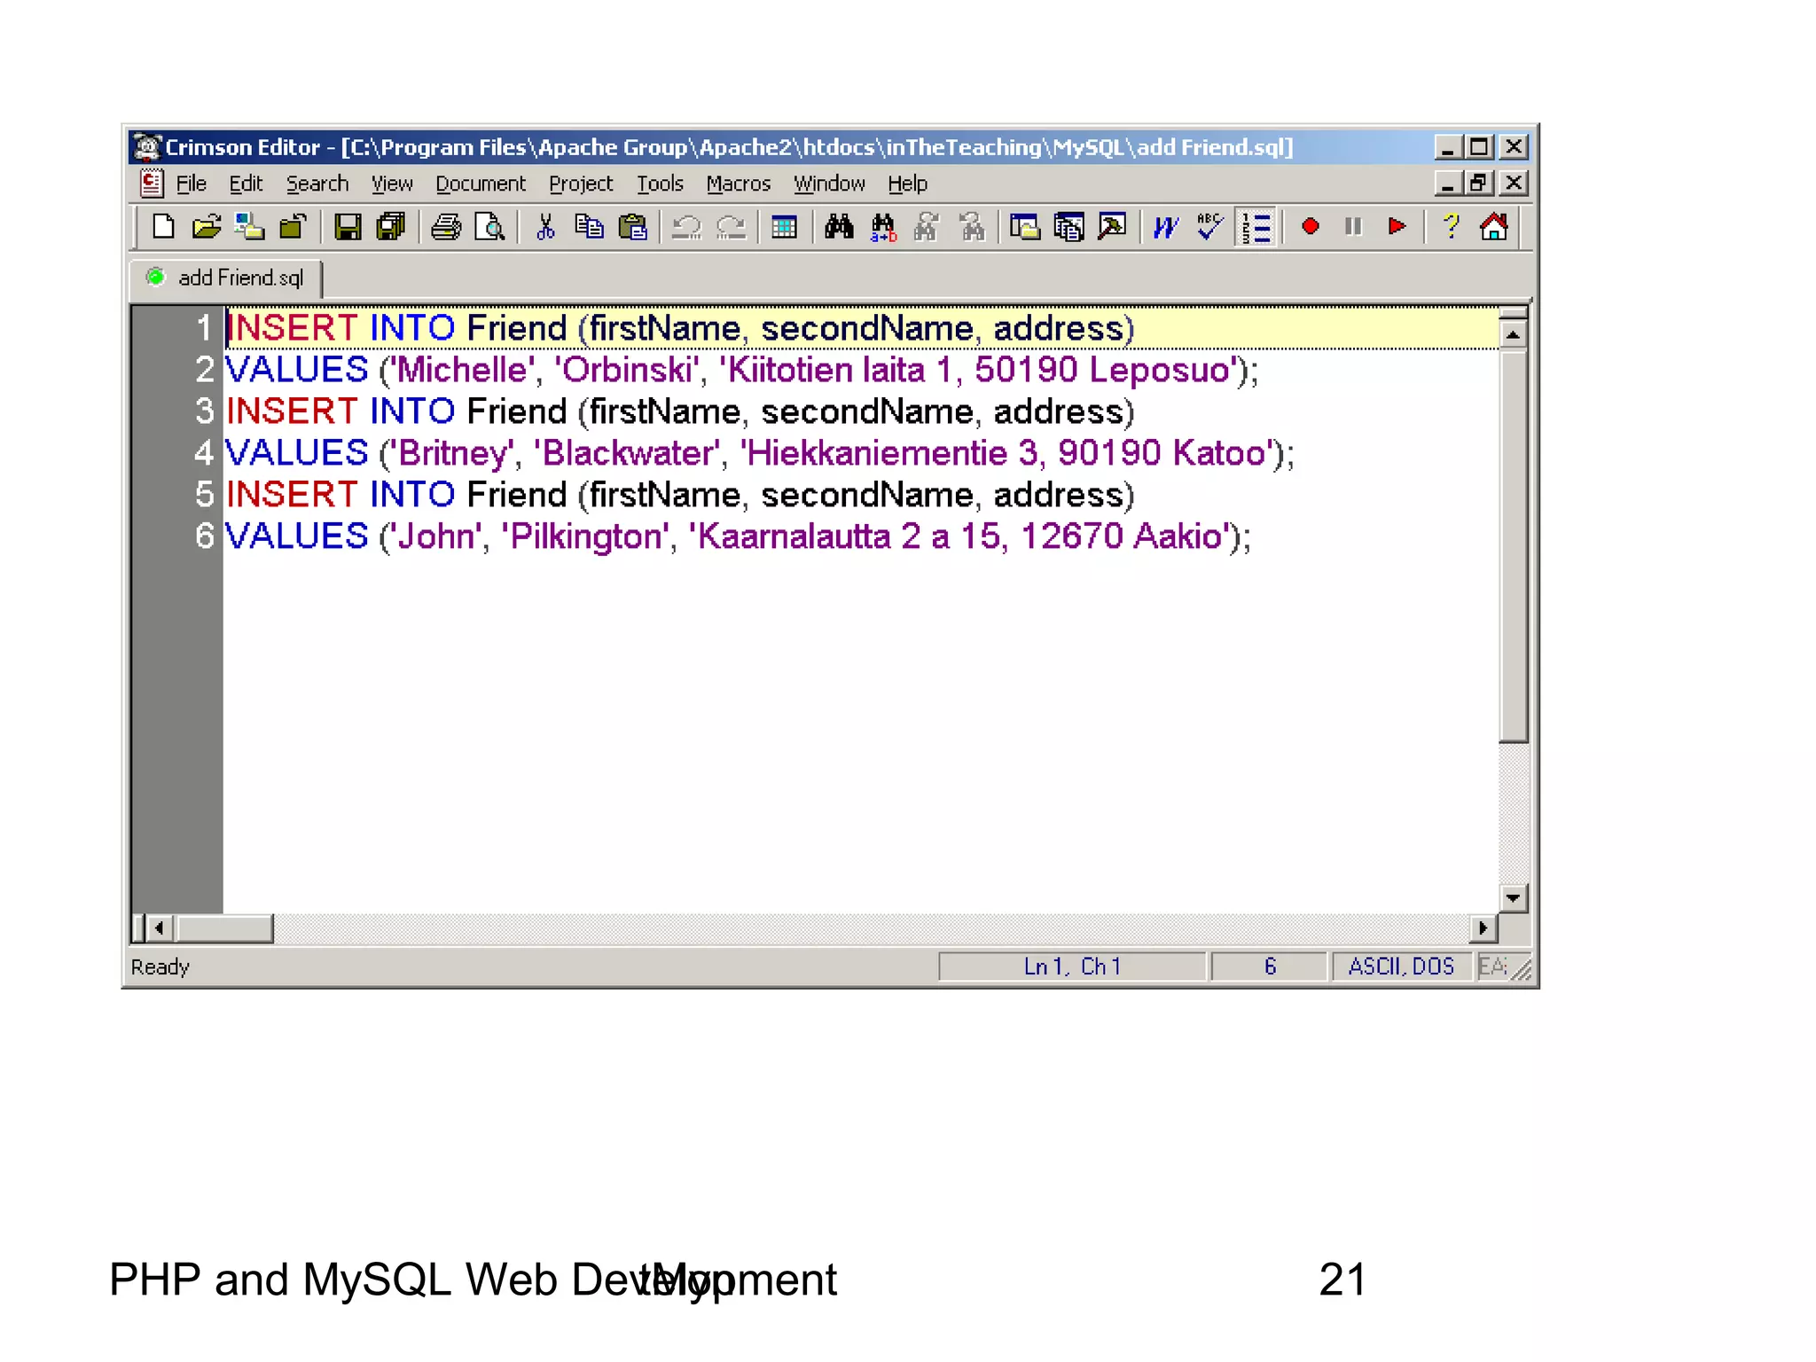Viewport: 1816px width, 1362px height.
Task: Click INSERT keyword on line 3
Action: (292, 411)
